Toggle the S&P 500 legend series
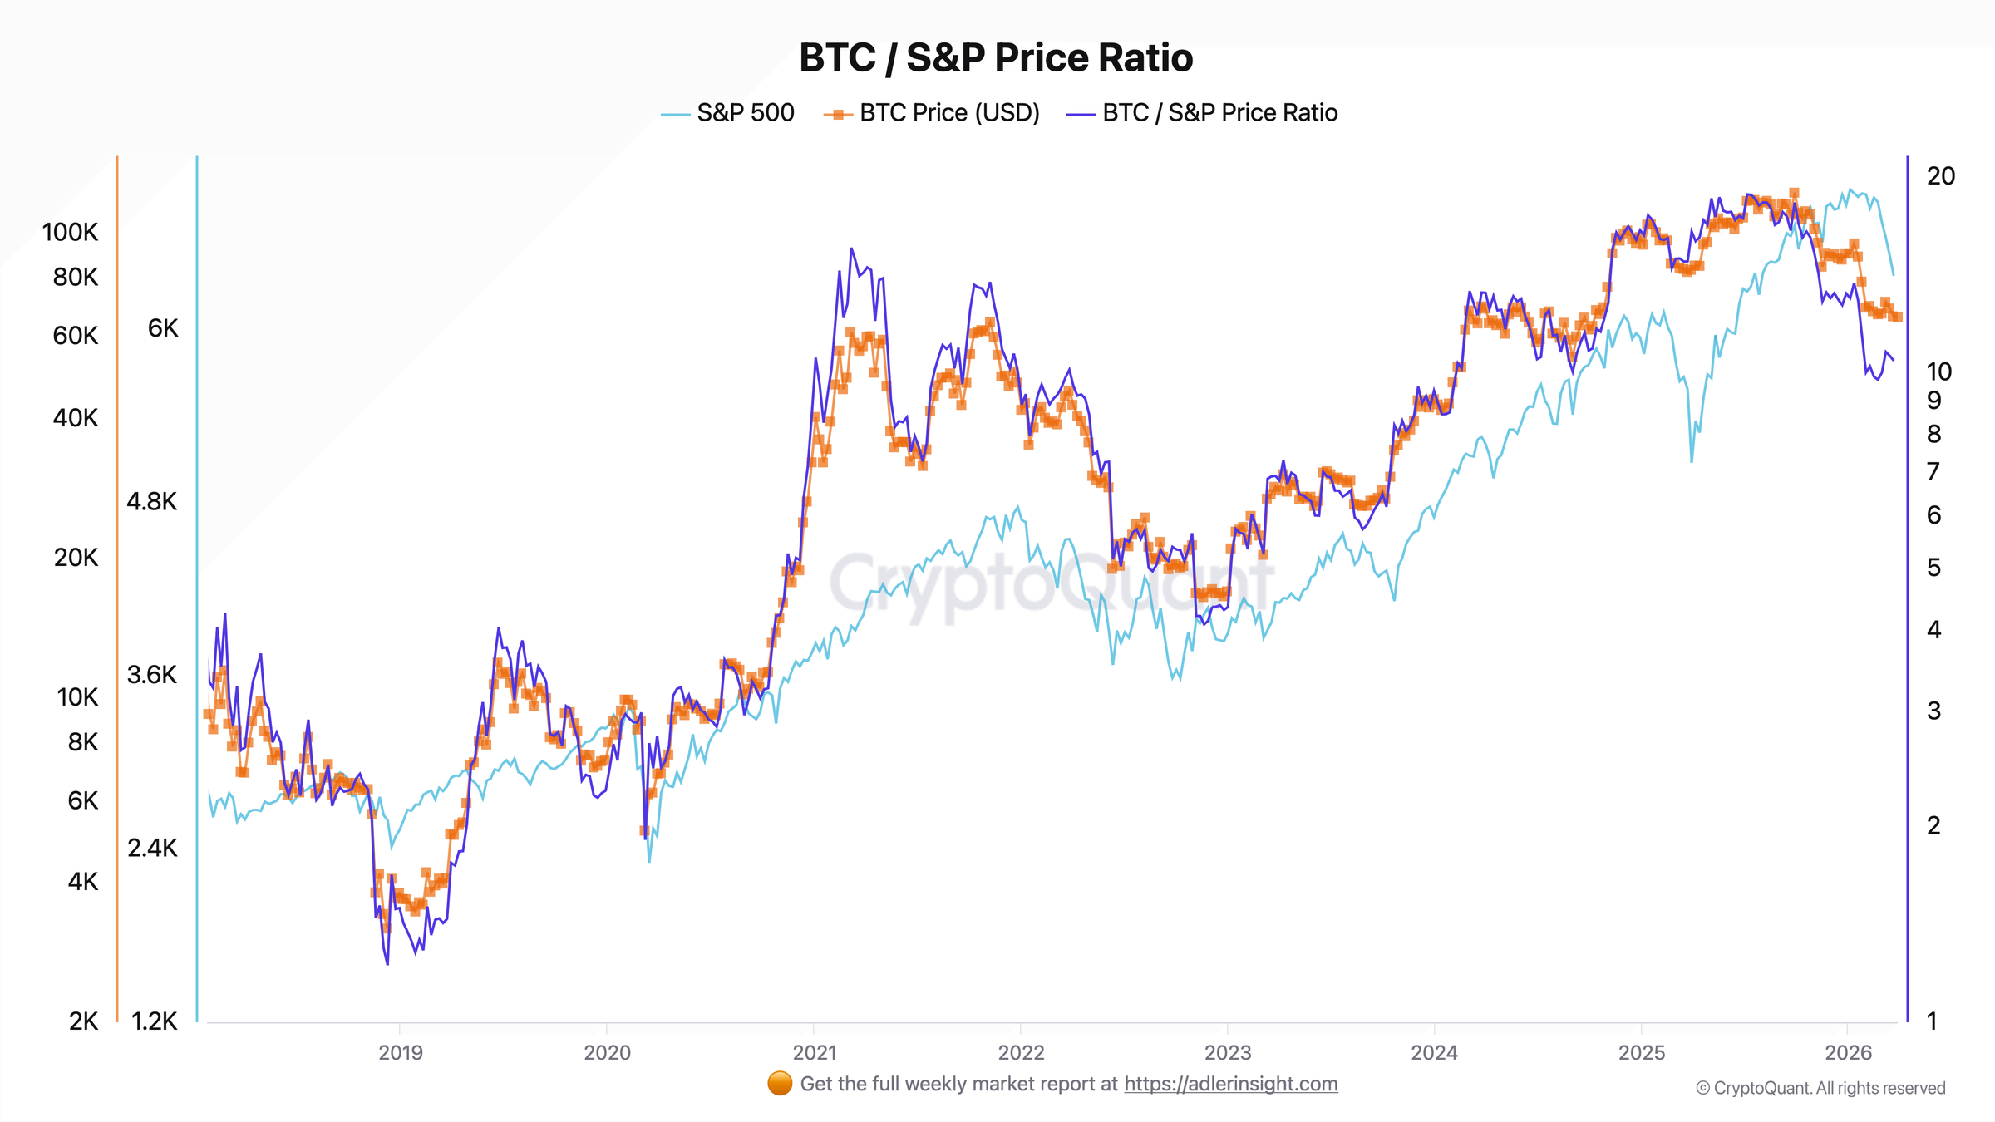 pyautogui.click(x=745, y=113)
